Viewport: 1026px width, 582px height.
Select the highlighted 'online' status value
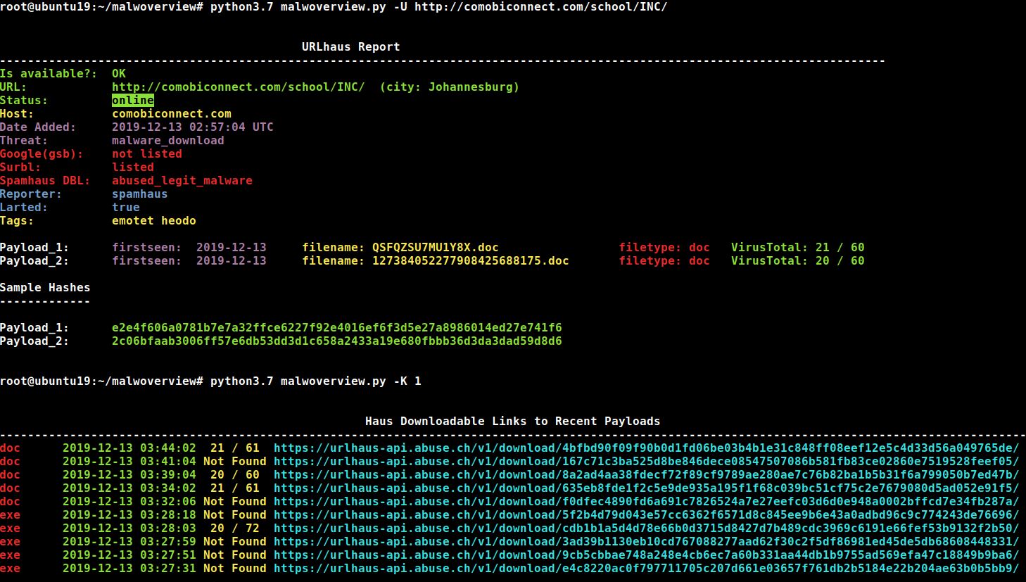pyautogui.click(x=133, y=101)
